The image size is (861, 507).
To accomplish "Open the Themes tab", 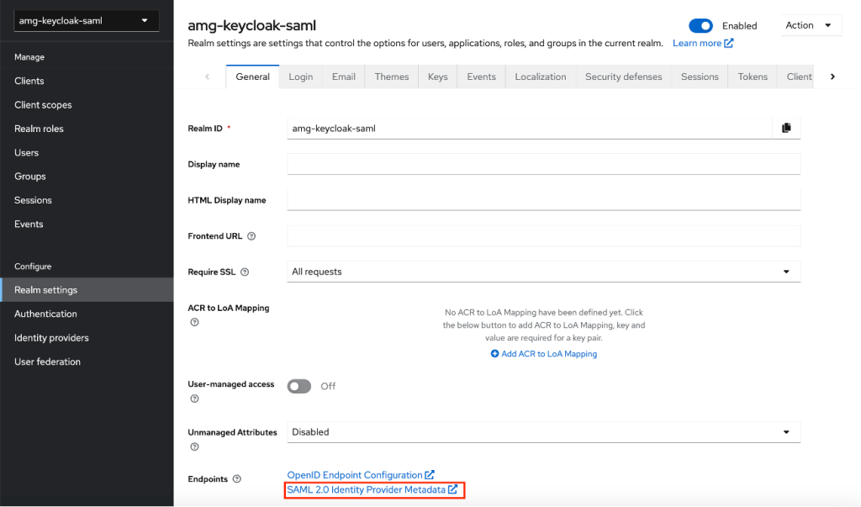I will click(x=392, y=77).
